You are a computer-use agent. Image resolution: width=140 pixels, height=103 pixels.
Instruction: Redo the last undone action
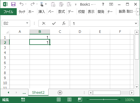coord(33,4)
